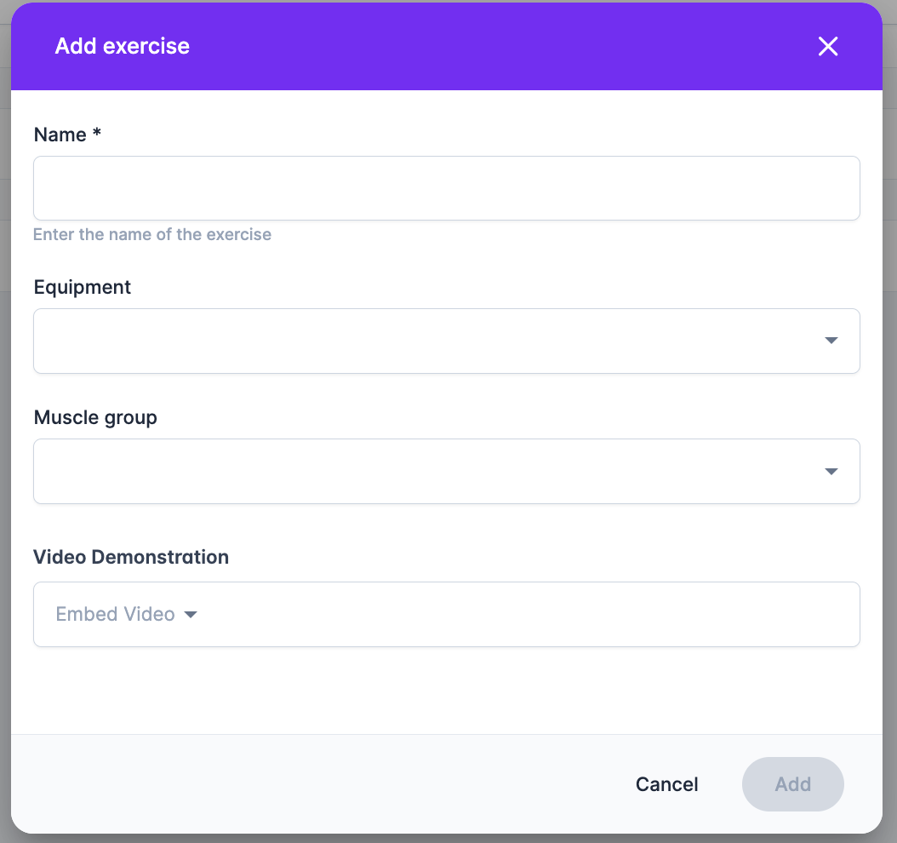Image resolution: width=897 pixels, height=843 pixels.
Task: Click the 'Add exercise' dialog title
Action: click(122, 46)
